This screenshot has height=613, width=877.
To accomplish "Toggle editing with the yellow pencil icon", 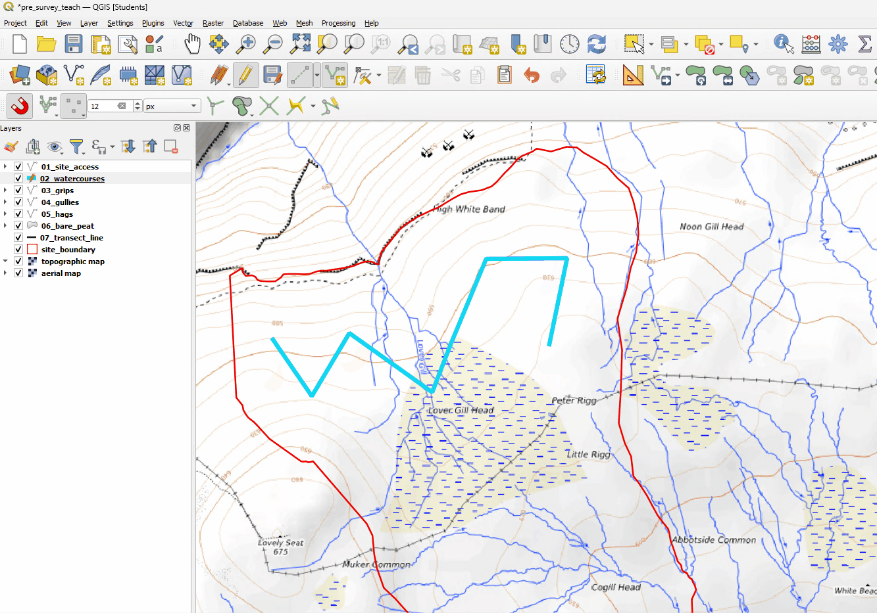I will pos(245,75).
